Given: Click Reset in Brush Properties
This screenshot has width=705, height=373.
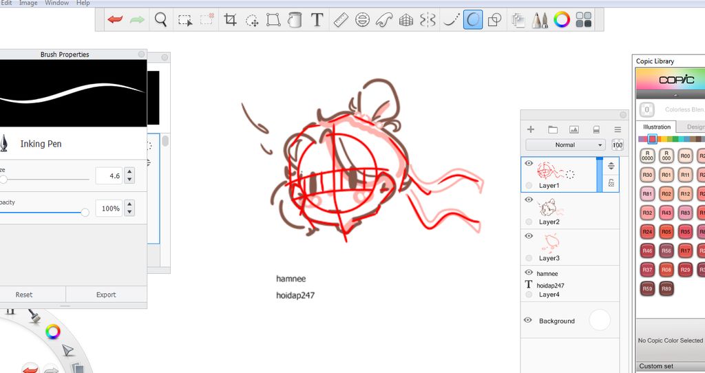Looking at the screenshot, I should pyautogui.click(x=24, y=295).
